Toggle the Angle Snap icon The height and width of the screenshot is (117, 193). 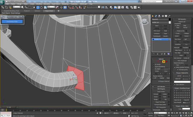point(73,7)
